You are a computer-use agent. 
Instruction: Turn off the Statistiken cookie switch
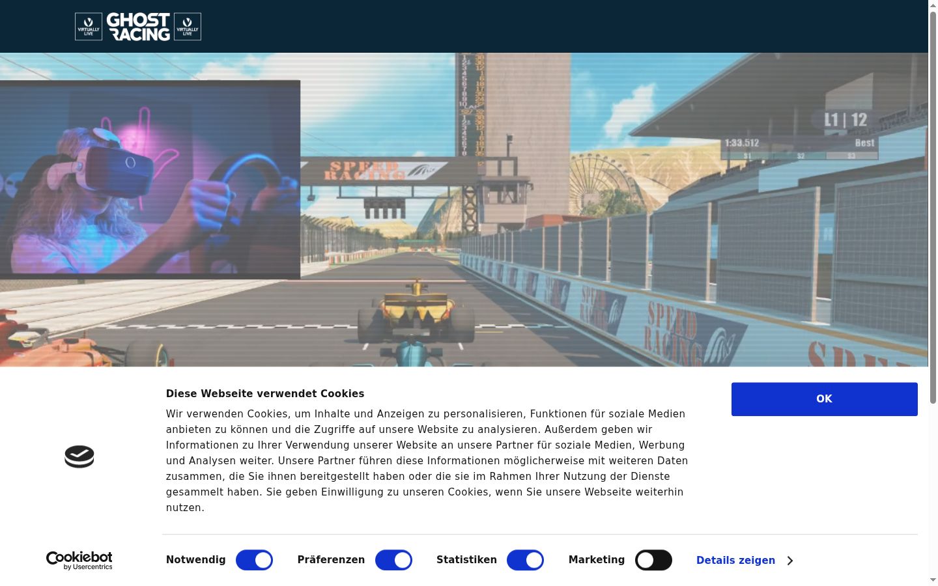[x=525, y=560]
